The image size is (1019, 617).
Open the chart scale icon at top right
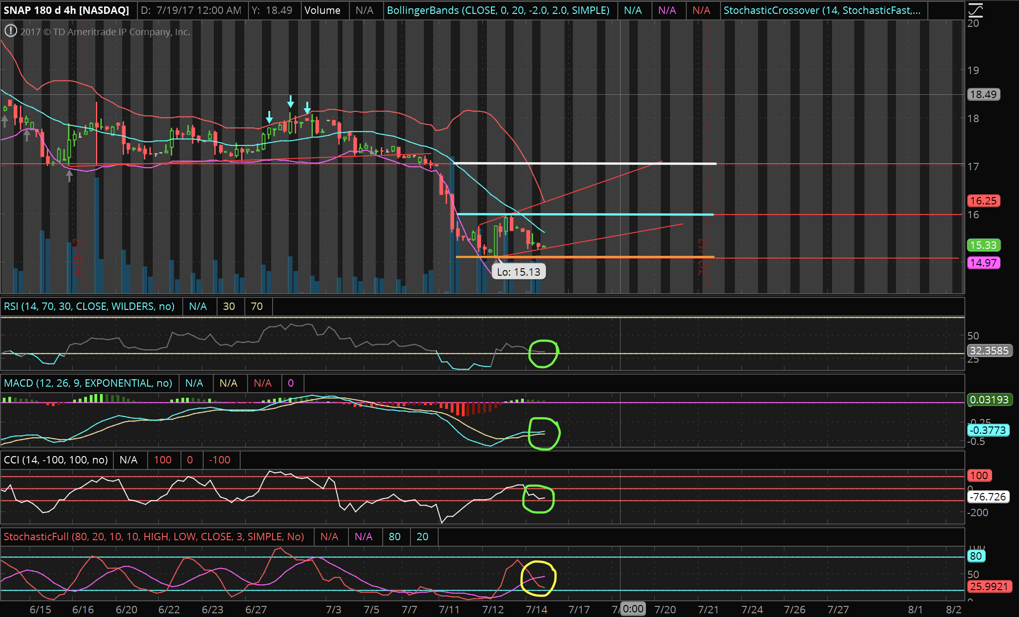pyautogui.click(x=976, y=10)
